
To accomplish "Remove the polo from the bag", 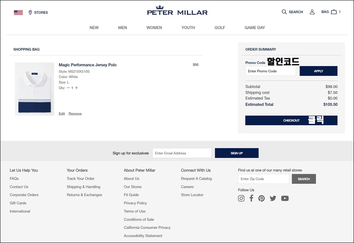I will [x=75, y=114].
